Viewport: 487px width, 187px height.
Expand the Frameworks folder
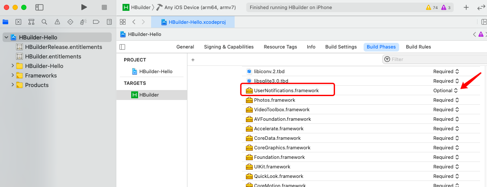13,75
